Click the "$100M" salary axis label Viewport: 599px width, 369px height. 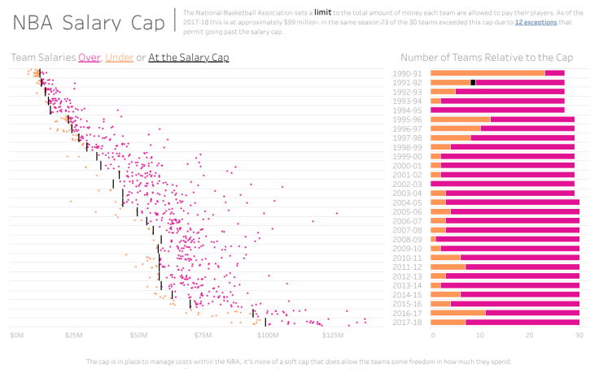(x=268, y=335)
